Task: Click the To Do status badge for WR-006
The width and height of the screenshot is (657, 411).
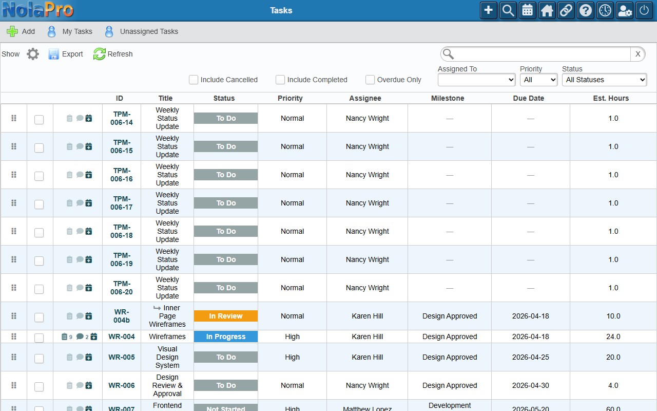Action: pyautogui.click(x=226, y=385)
